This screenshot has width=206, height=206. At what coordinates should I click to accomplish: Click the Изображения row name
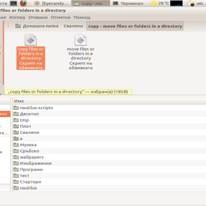pyautogui.click(x=36, y=163)
